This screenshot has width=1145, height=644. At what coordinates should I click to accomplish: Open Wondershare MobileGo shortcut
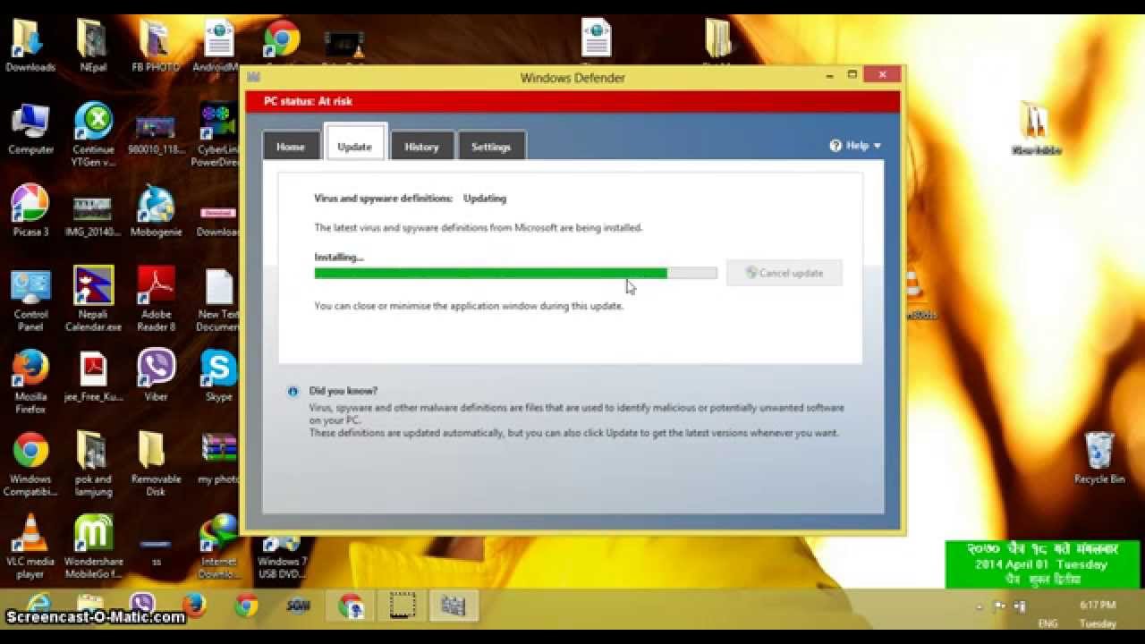tap(93, 546)
